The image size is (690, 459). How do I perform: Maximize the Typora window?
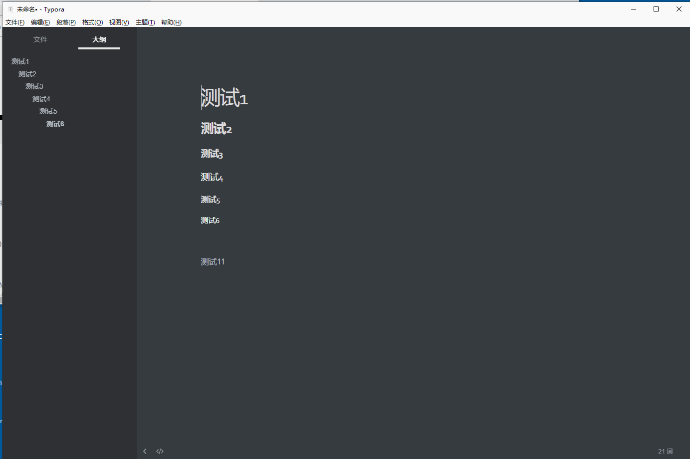[656, 9]
